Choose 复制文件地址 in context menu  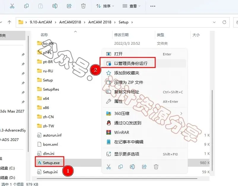[145, 92]
